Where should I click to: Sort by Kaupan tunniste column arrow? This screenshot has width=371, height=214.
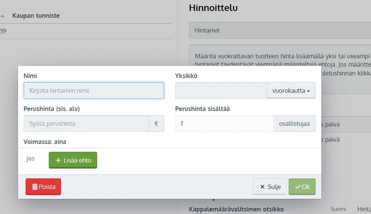coord(2,16)
